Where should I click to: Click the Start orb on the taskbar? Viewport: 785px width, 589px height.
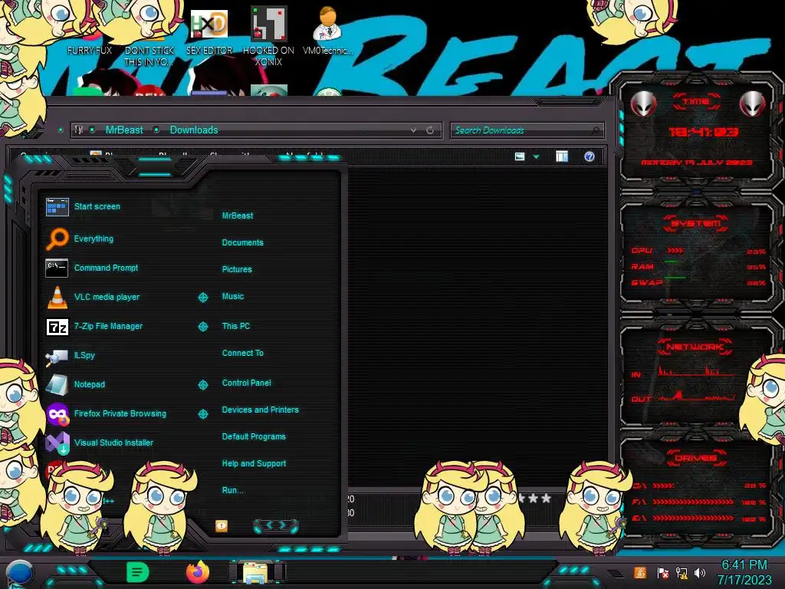[x=19, y=573]
